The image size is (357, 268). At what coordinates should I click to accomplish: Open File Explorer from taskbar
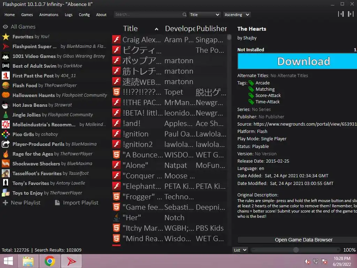[28, 261]
